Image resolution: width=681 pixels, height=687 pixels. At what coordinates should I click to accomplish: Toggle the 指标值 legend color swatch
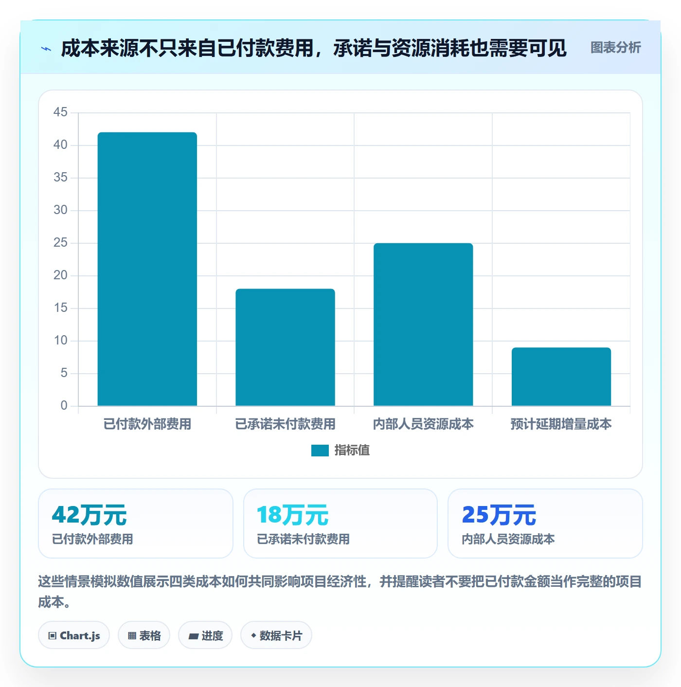(x=320, y=451)
